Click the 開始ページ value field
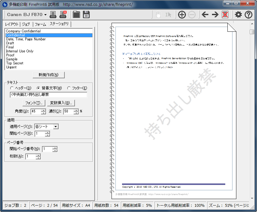Screen dimensions: 257x212 point(40,134)
